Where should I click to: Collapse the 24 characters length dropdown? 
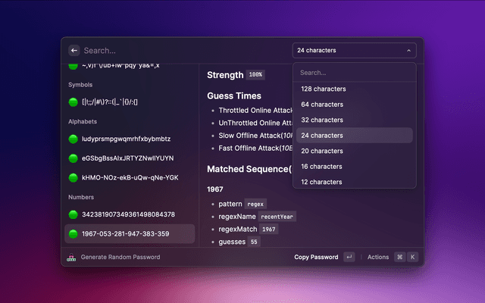coord(354,51)
